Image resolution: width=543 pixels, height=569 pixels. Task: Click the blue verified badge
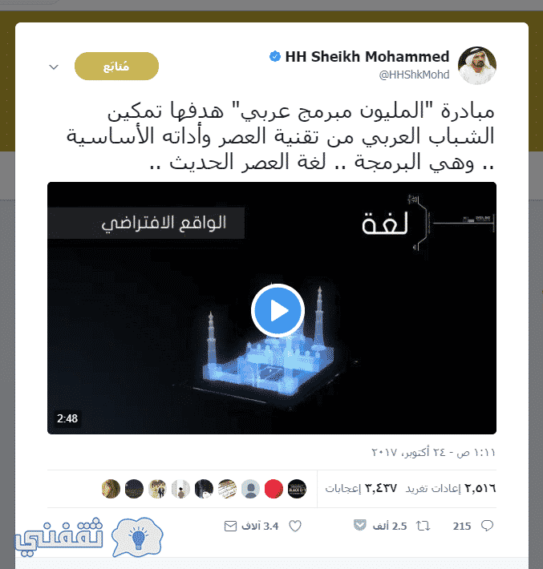click(275, 57)
